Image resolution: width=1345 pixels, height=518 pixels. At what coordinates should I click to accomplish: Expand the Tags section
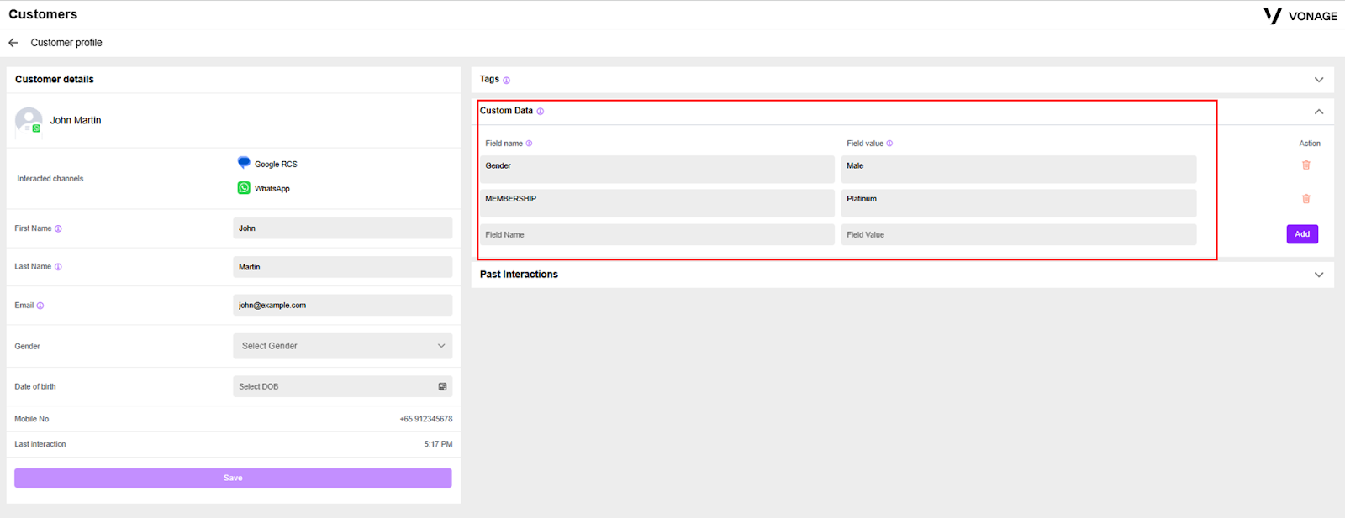(1319, 80)
